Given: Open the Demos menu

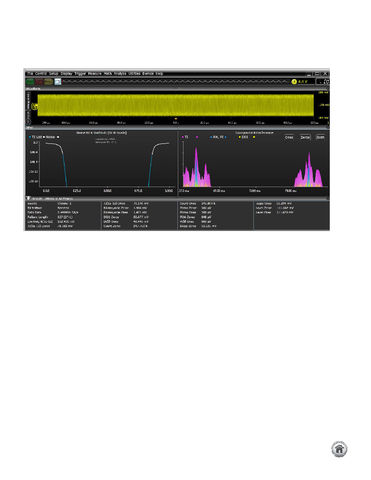Looking at the screenshot, I should coord(148,74).
